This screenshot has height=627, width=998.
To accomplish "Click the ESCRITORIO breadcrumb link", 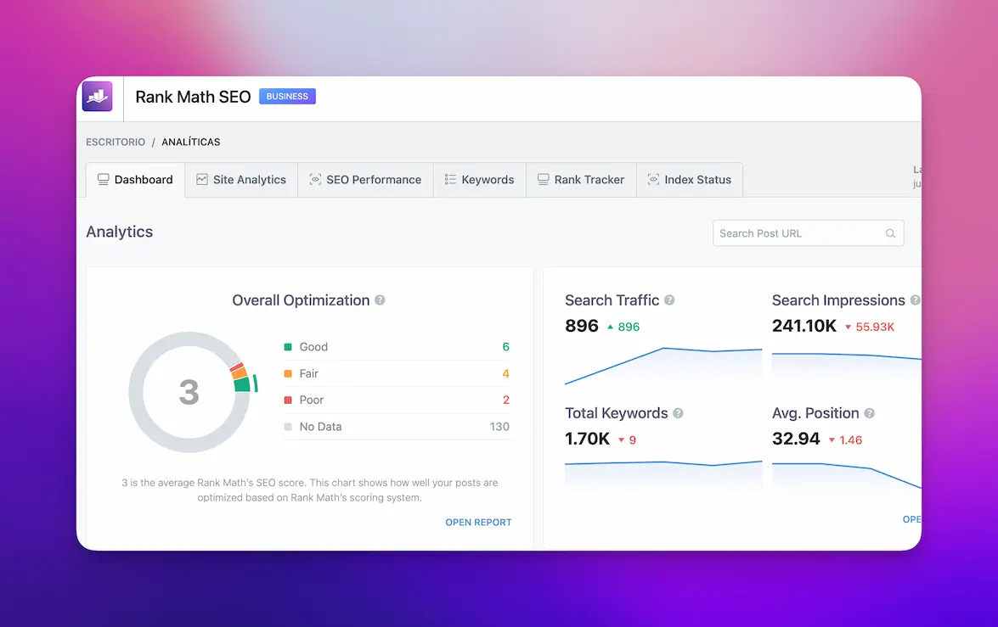I will pyautogui.click(x=116, y=142).
